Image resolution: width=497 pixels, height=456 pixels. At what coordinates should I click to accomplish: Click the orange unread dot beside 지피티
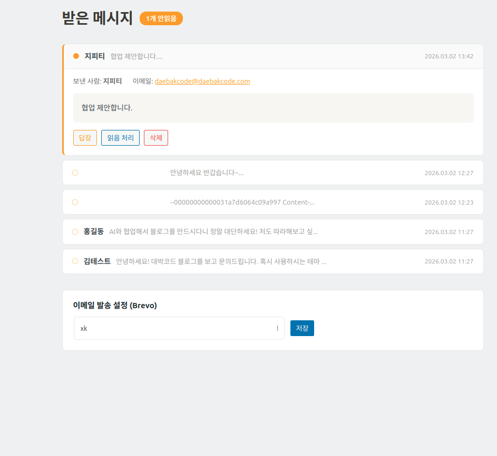(76, 56)
